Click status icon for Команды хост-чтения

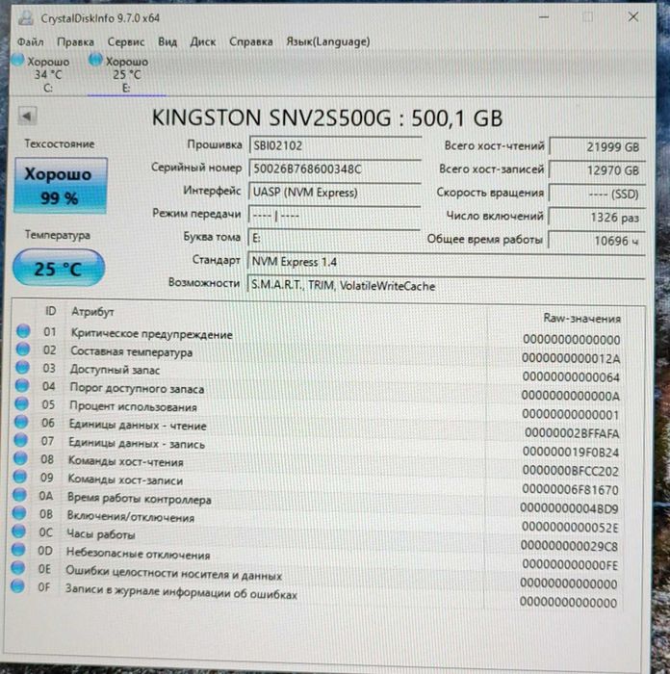click(x=20, y=458)
